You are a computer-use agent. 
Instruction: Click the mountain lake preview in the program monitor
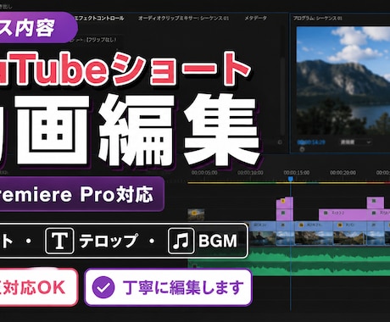coord(343,80)
